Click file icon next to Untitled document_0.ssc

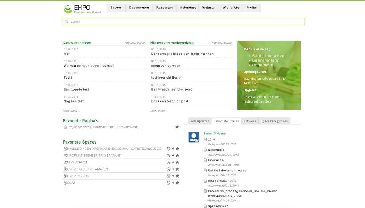[x=205, y=171]
